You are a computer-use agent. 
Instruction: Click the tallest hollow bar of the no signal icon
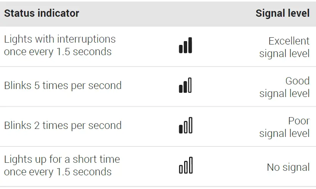(191, 165)
